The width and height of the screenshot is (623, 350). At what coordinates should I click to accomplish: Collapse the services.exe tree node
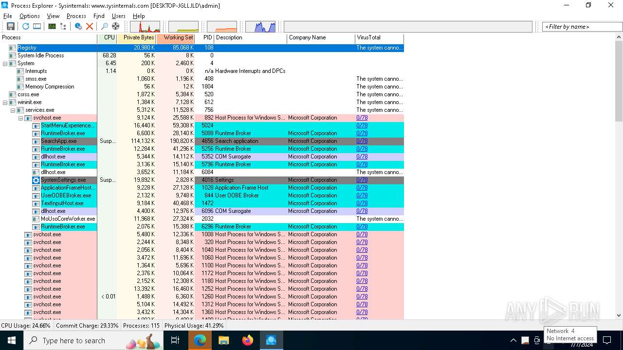point(13,110)
